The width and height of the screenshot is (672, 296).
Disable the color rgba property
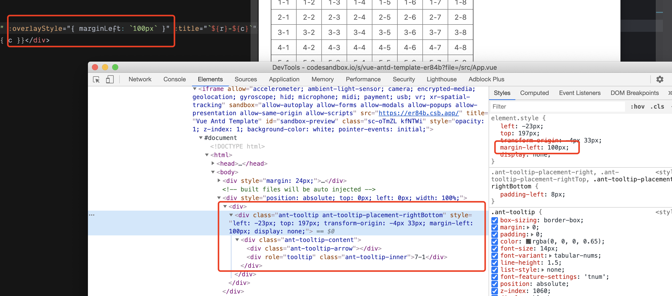[495, 241]
